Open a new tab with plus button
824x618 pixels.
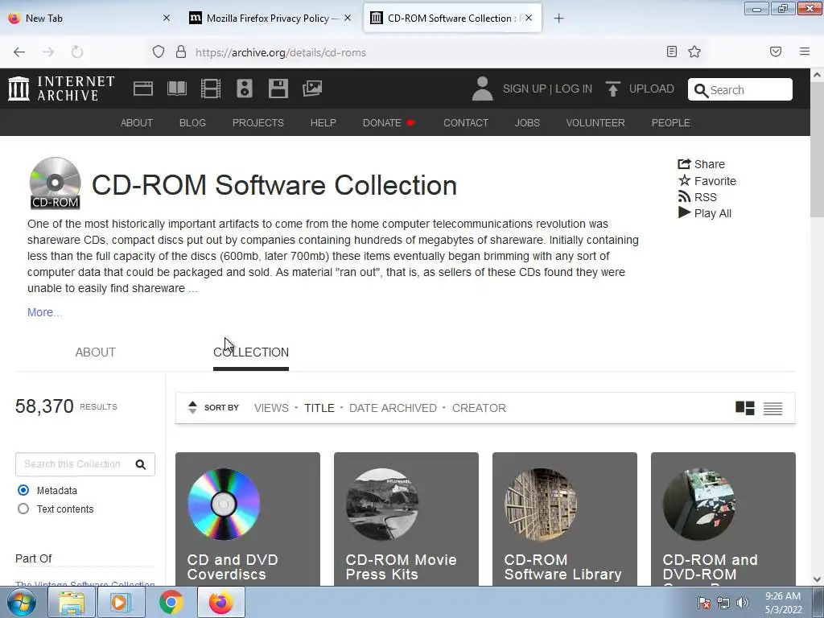(558, 19)
